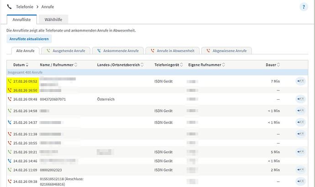Screen dimensions: 315x187
Task: Click missed call icon at 25.02.26 11:38
Action: click(10, 134)
